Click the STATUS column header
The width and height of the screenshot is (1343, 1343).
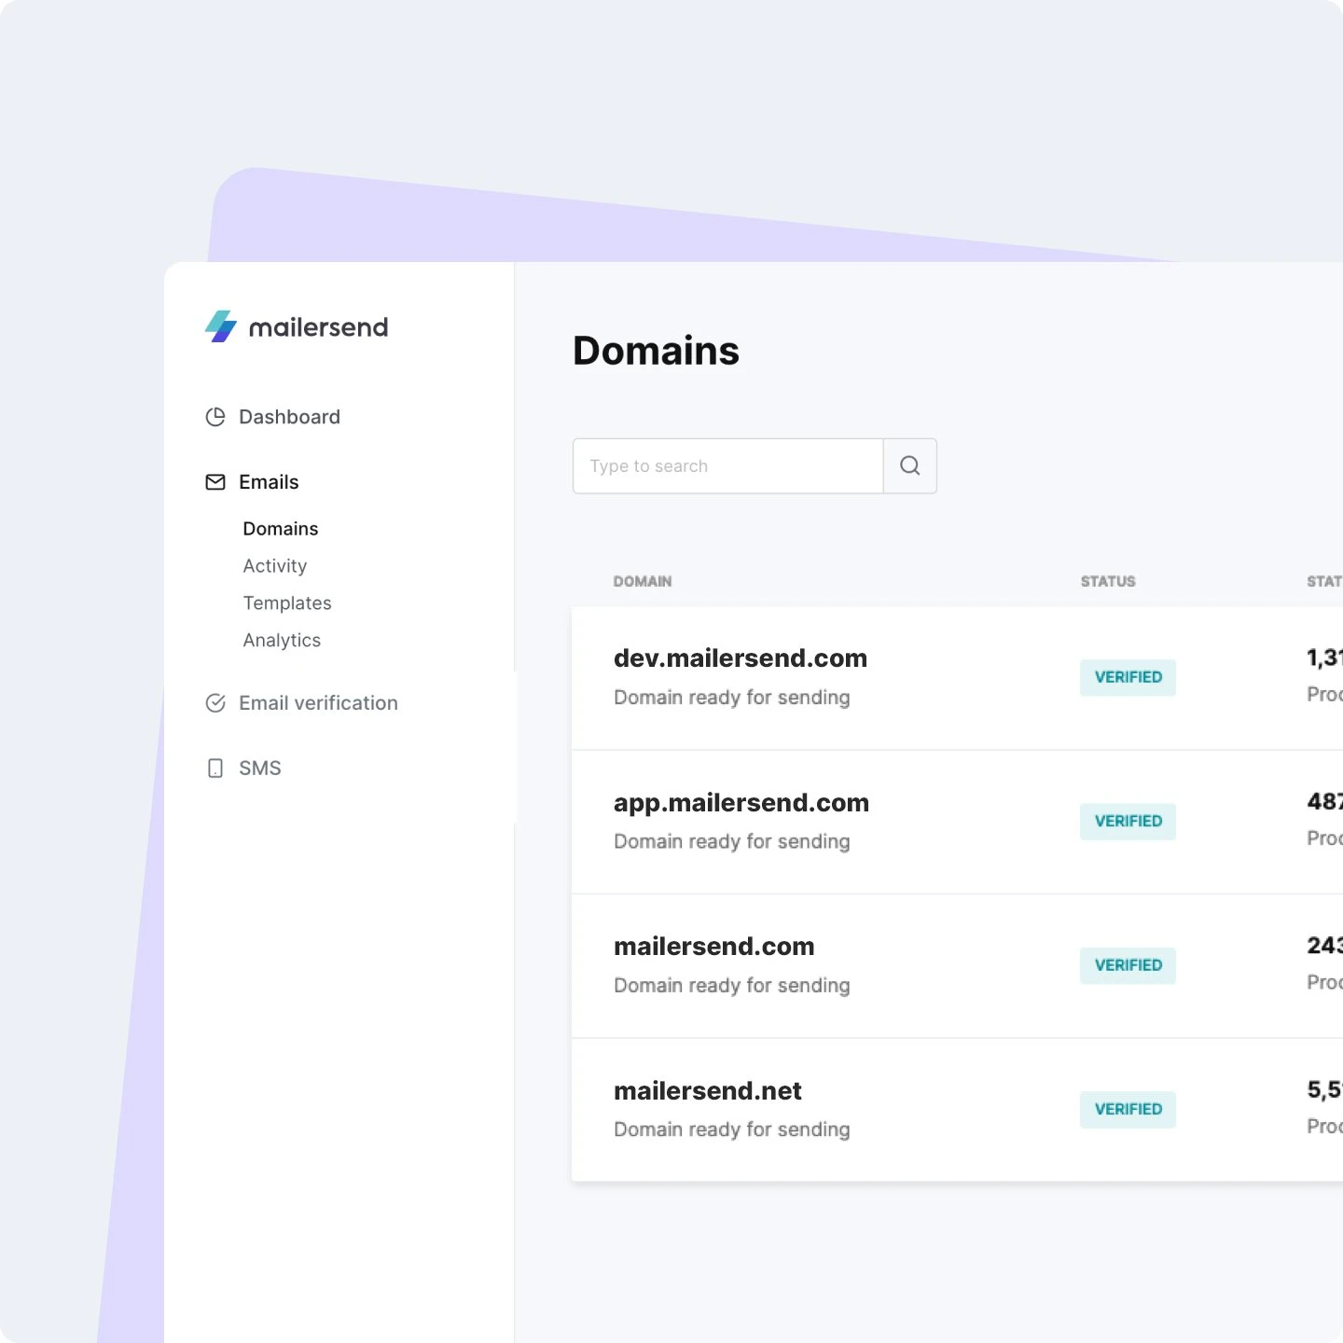click(1108, 581)
